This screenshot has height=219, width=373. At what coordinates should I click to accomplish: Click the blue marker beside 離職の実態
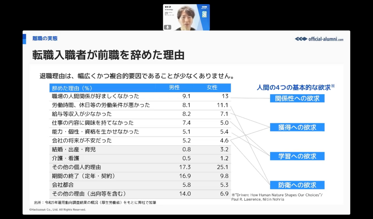click(24, 39)
